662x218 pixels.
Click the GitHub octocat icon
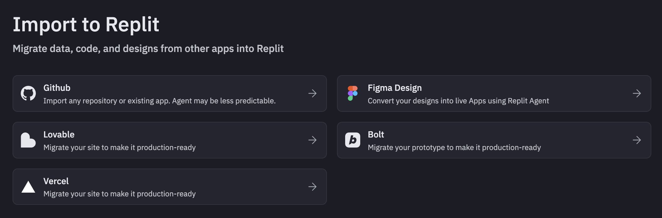[x=28, y=93]
